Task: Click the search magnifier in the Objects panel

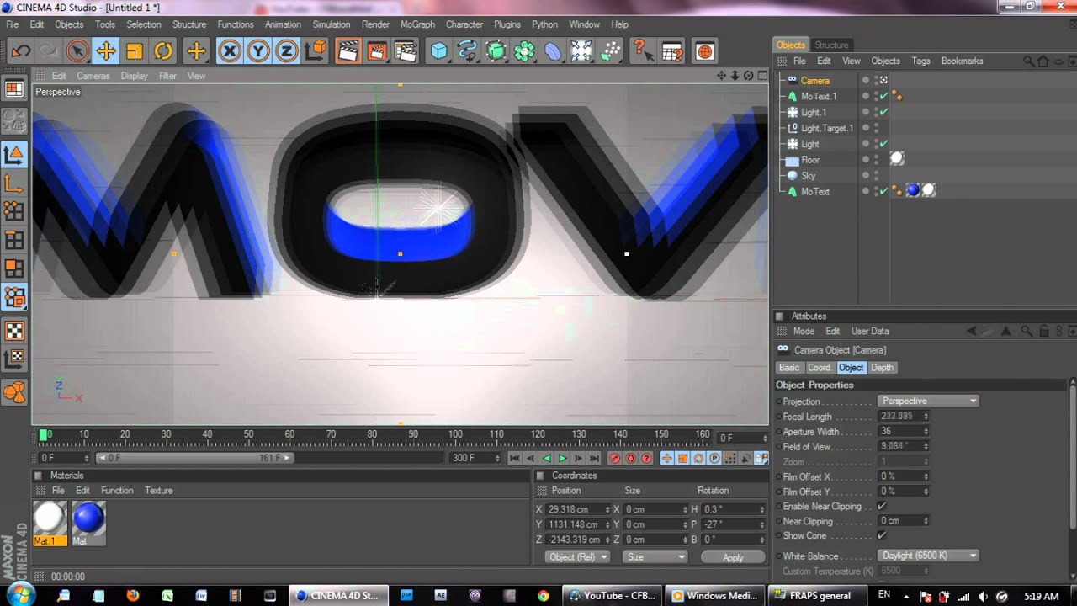Action: pos(1028,61)
